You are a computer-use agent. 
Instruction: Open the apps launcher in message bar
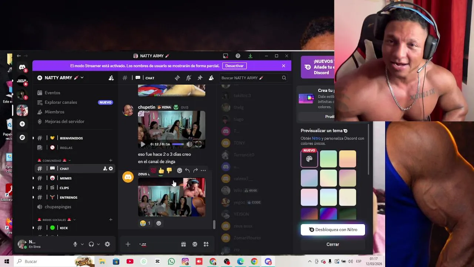point(206,244)
